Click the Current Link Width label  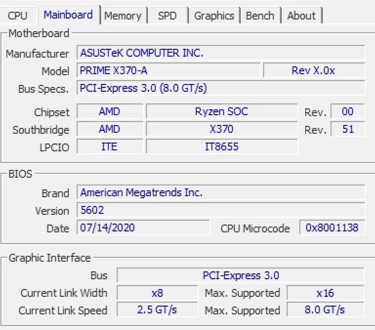pyautogui.click(x=64, y=293)
